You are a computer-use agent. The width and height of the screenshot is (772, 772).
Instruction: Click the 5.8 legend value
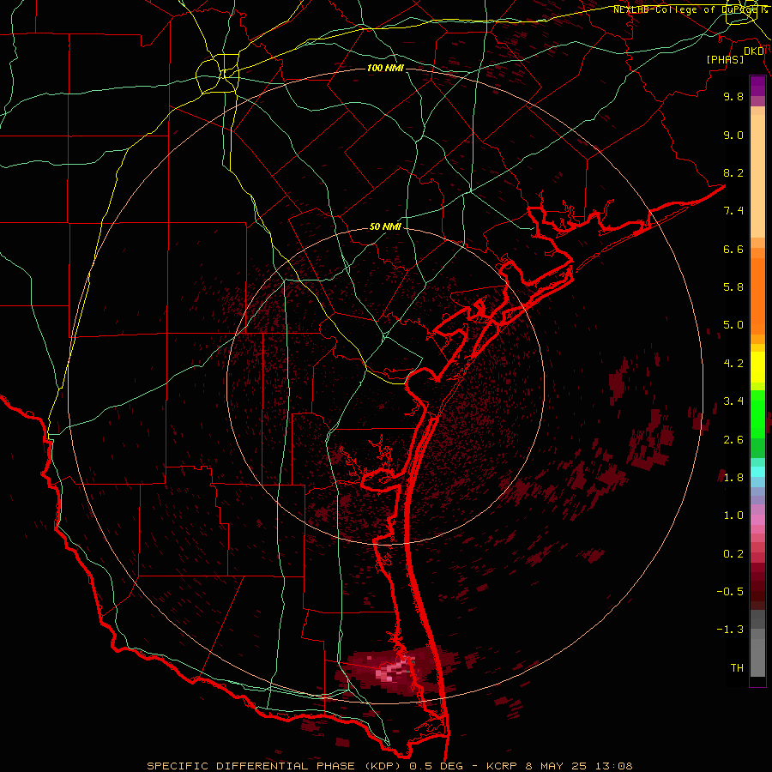click(x=733, y=287)
